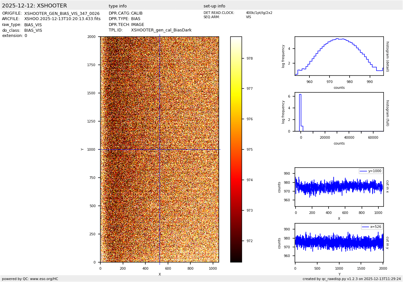Click the DET.READ.CLOCK value 400k/1pt/lg/2x2
Screen dimensions: 403x282
coord(259,13)
